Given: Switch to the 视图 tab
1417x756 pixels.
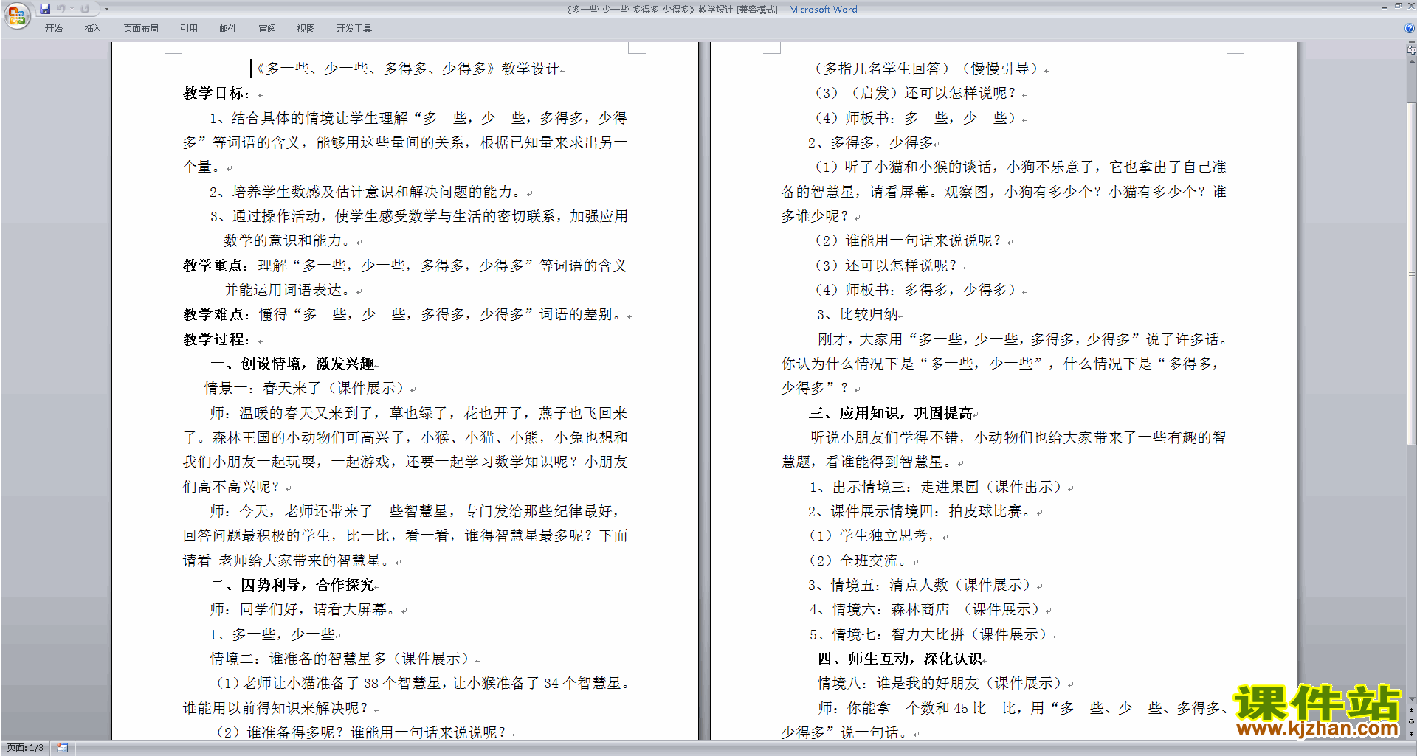Looking at the screenshot, I should (306, 29).
